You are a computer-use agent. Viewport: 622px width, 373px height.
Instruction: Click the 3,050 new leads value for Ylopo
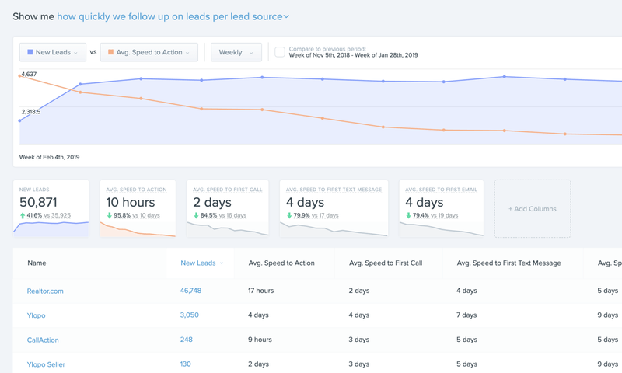click(x=189, y=315)
